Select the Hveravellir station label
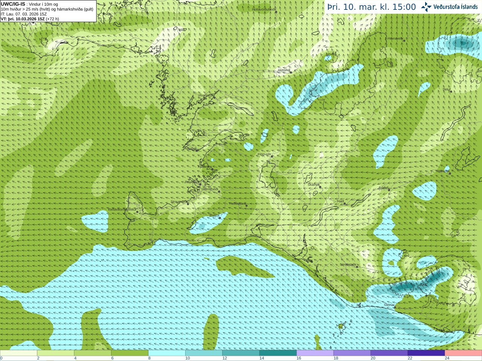The height and width of the screenshot is (361, 482). tap(395, 38)
